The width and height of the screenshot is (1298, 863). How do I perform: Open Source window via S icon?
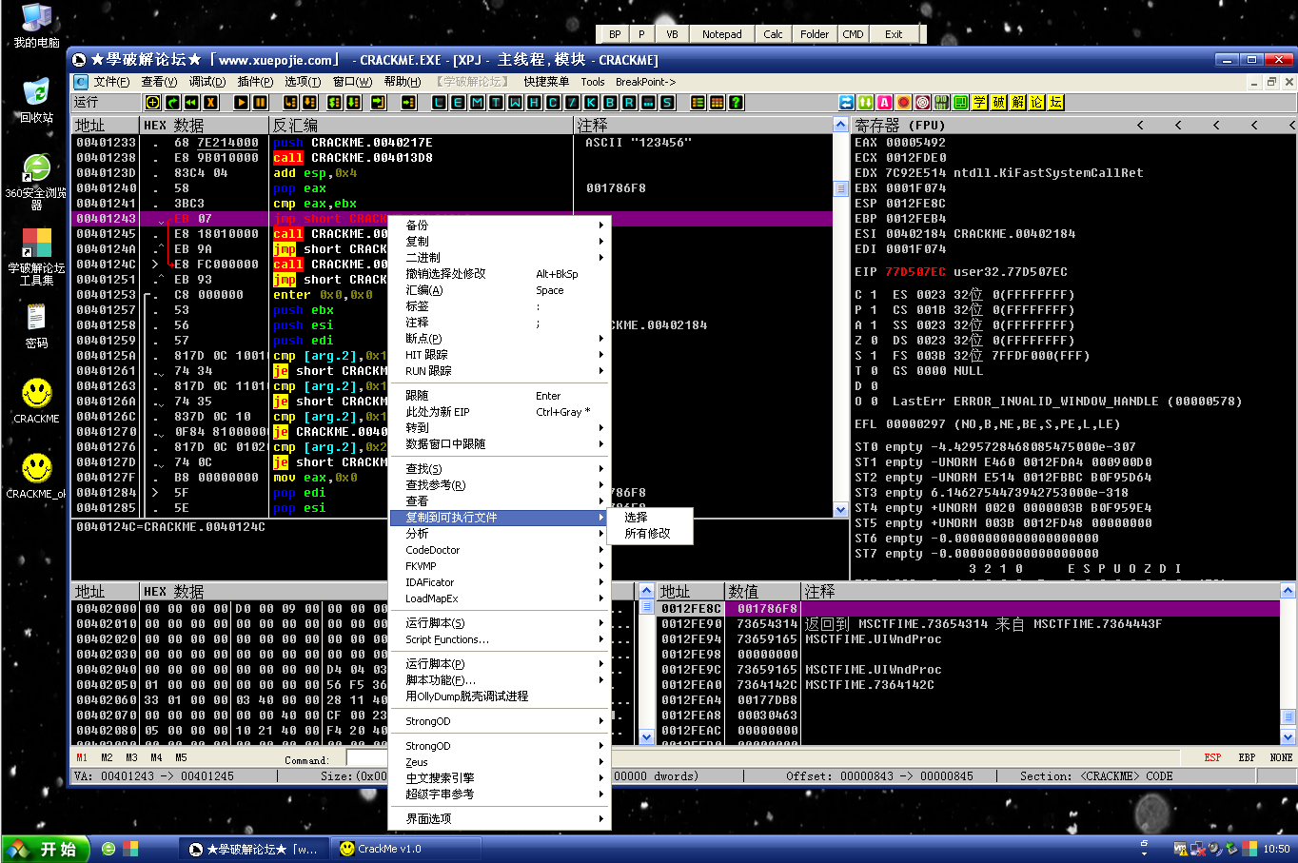[667, 102]
